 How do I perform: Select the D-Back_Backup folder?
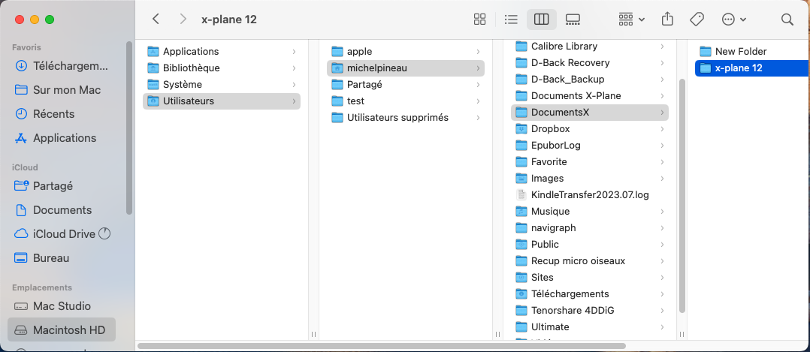589,79
